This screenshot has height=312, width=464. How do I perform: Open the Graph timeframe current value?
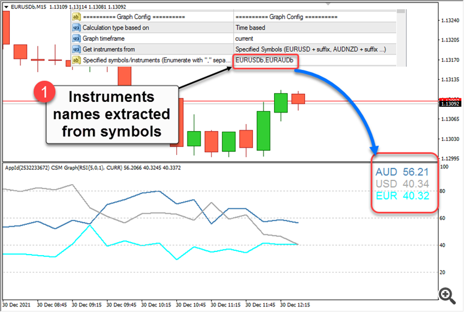pos(315,39)
